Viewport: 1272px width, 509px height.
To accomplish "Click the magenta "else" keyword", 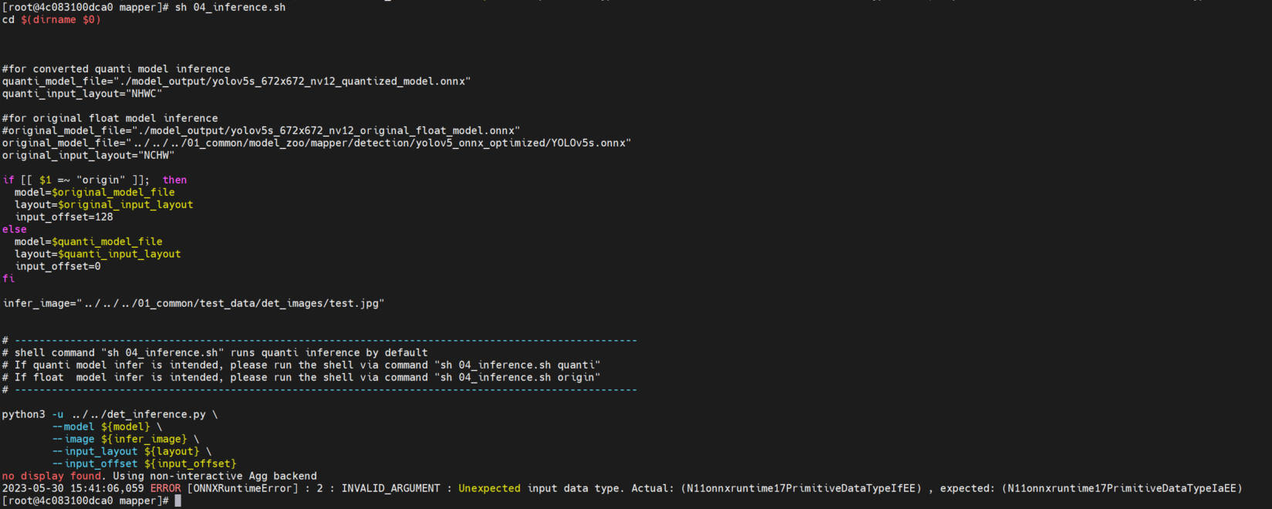I will tap(14, 229).
